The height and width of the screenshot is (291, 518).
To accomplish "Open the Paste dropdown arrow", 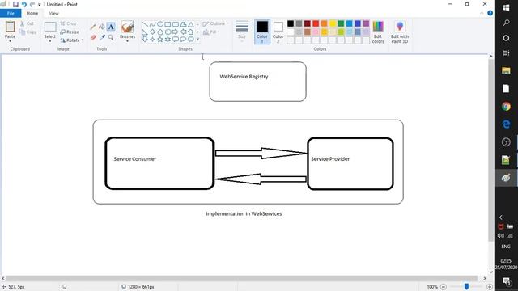I will pos(11,41).
